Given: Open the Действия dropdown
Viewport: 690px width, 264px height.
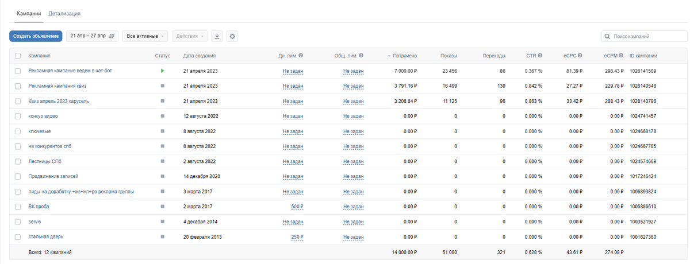Looking at the screenshot, I should coord(190,36).
